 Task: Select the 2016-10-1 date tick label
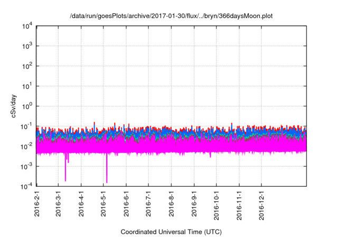[217, 206]
